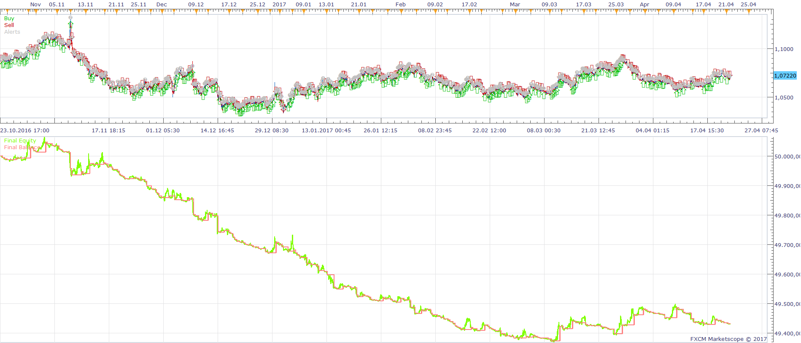The width and height of the screenshot is (801, 343).
Task: Click the 17.02 date label
Action: click(469, 5)
